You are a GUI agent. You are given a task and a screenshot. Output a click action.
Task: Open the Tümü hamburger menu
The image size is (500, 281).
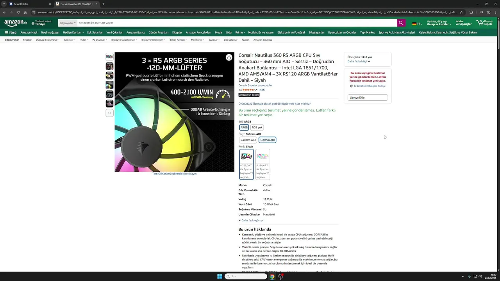click(11, 32)
